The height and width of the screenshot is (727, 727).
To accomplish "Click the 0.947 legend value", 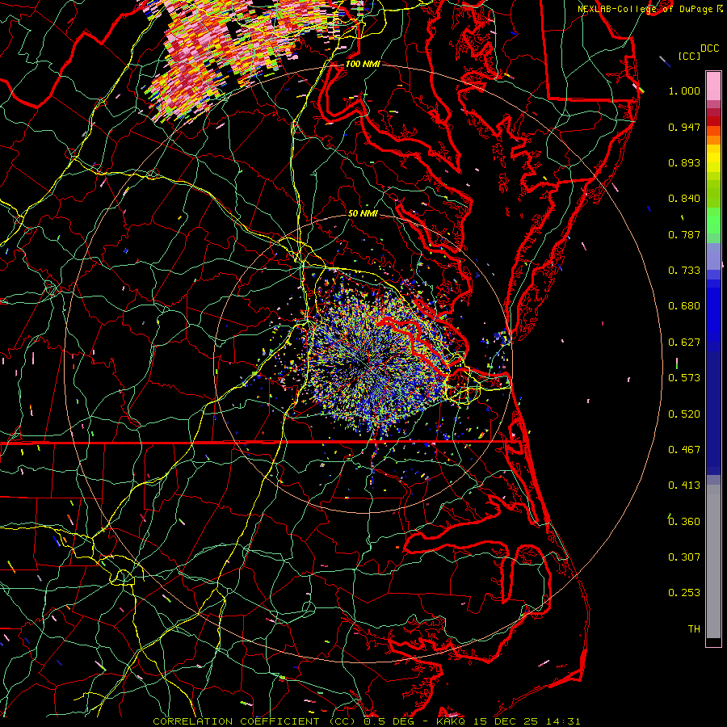I will click(x=684, y=127).
